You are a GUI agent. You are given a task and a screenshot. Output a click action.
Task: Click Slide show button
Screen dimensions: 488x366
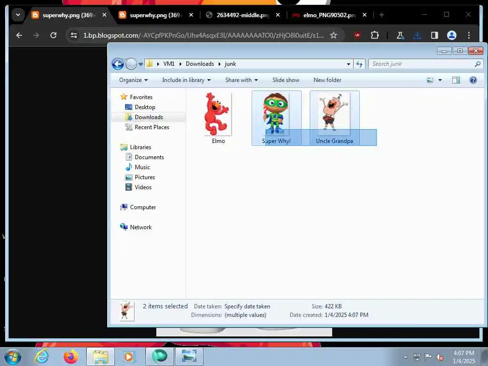pyautogui.click(x=286, y=80)
